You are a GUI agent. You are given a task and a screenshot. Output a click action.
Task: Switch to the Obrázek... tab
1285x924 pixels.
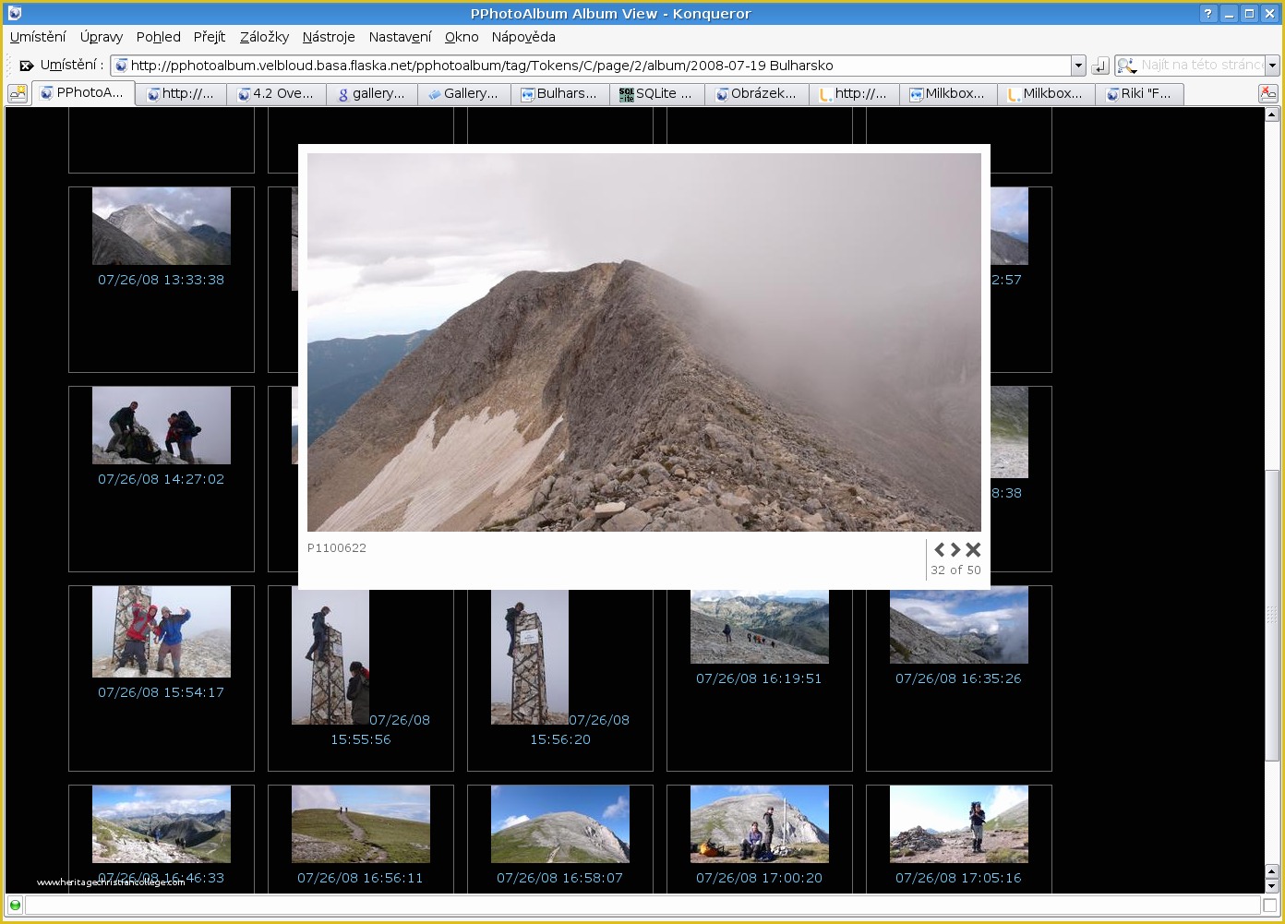click(757, 93)
